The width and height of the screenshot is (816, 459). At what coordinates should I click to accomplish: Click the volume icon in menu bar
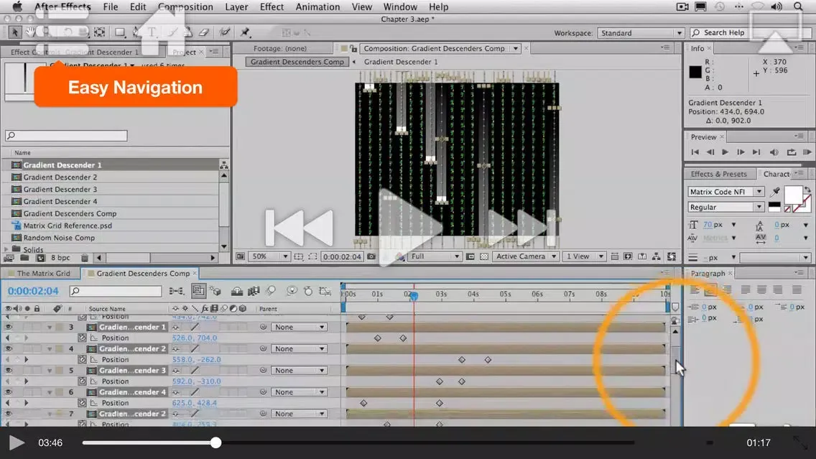tap(776, 6)
